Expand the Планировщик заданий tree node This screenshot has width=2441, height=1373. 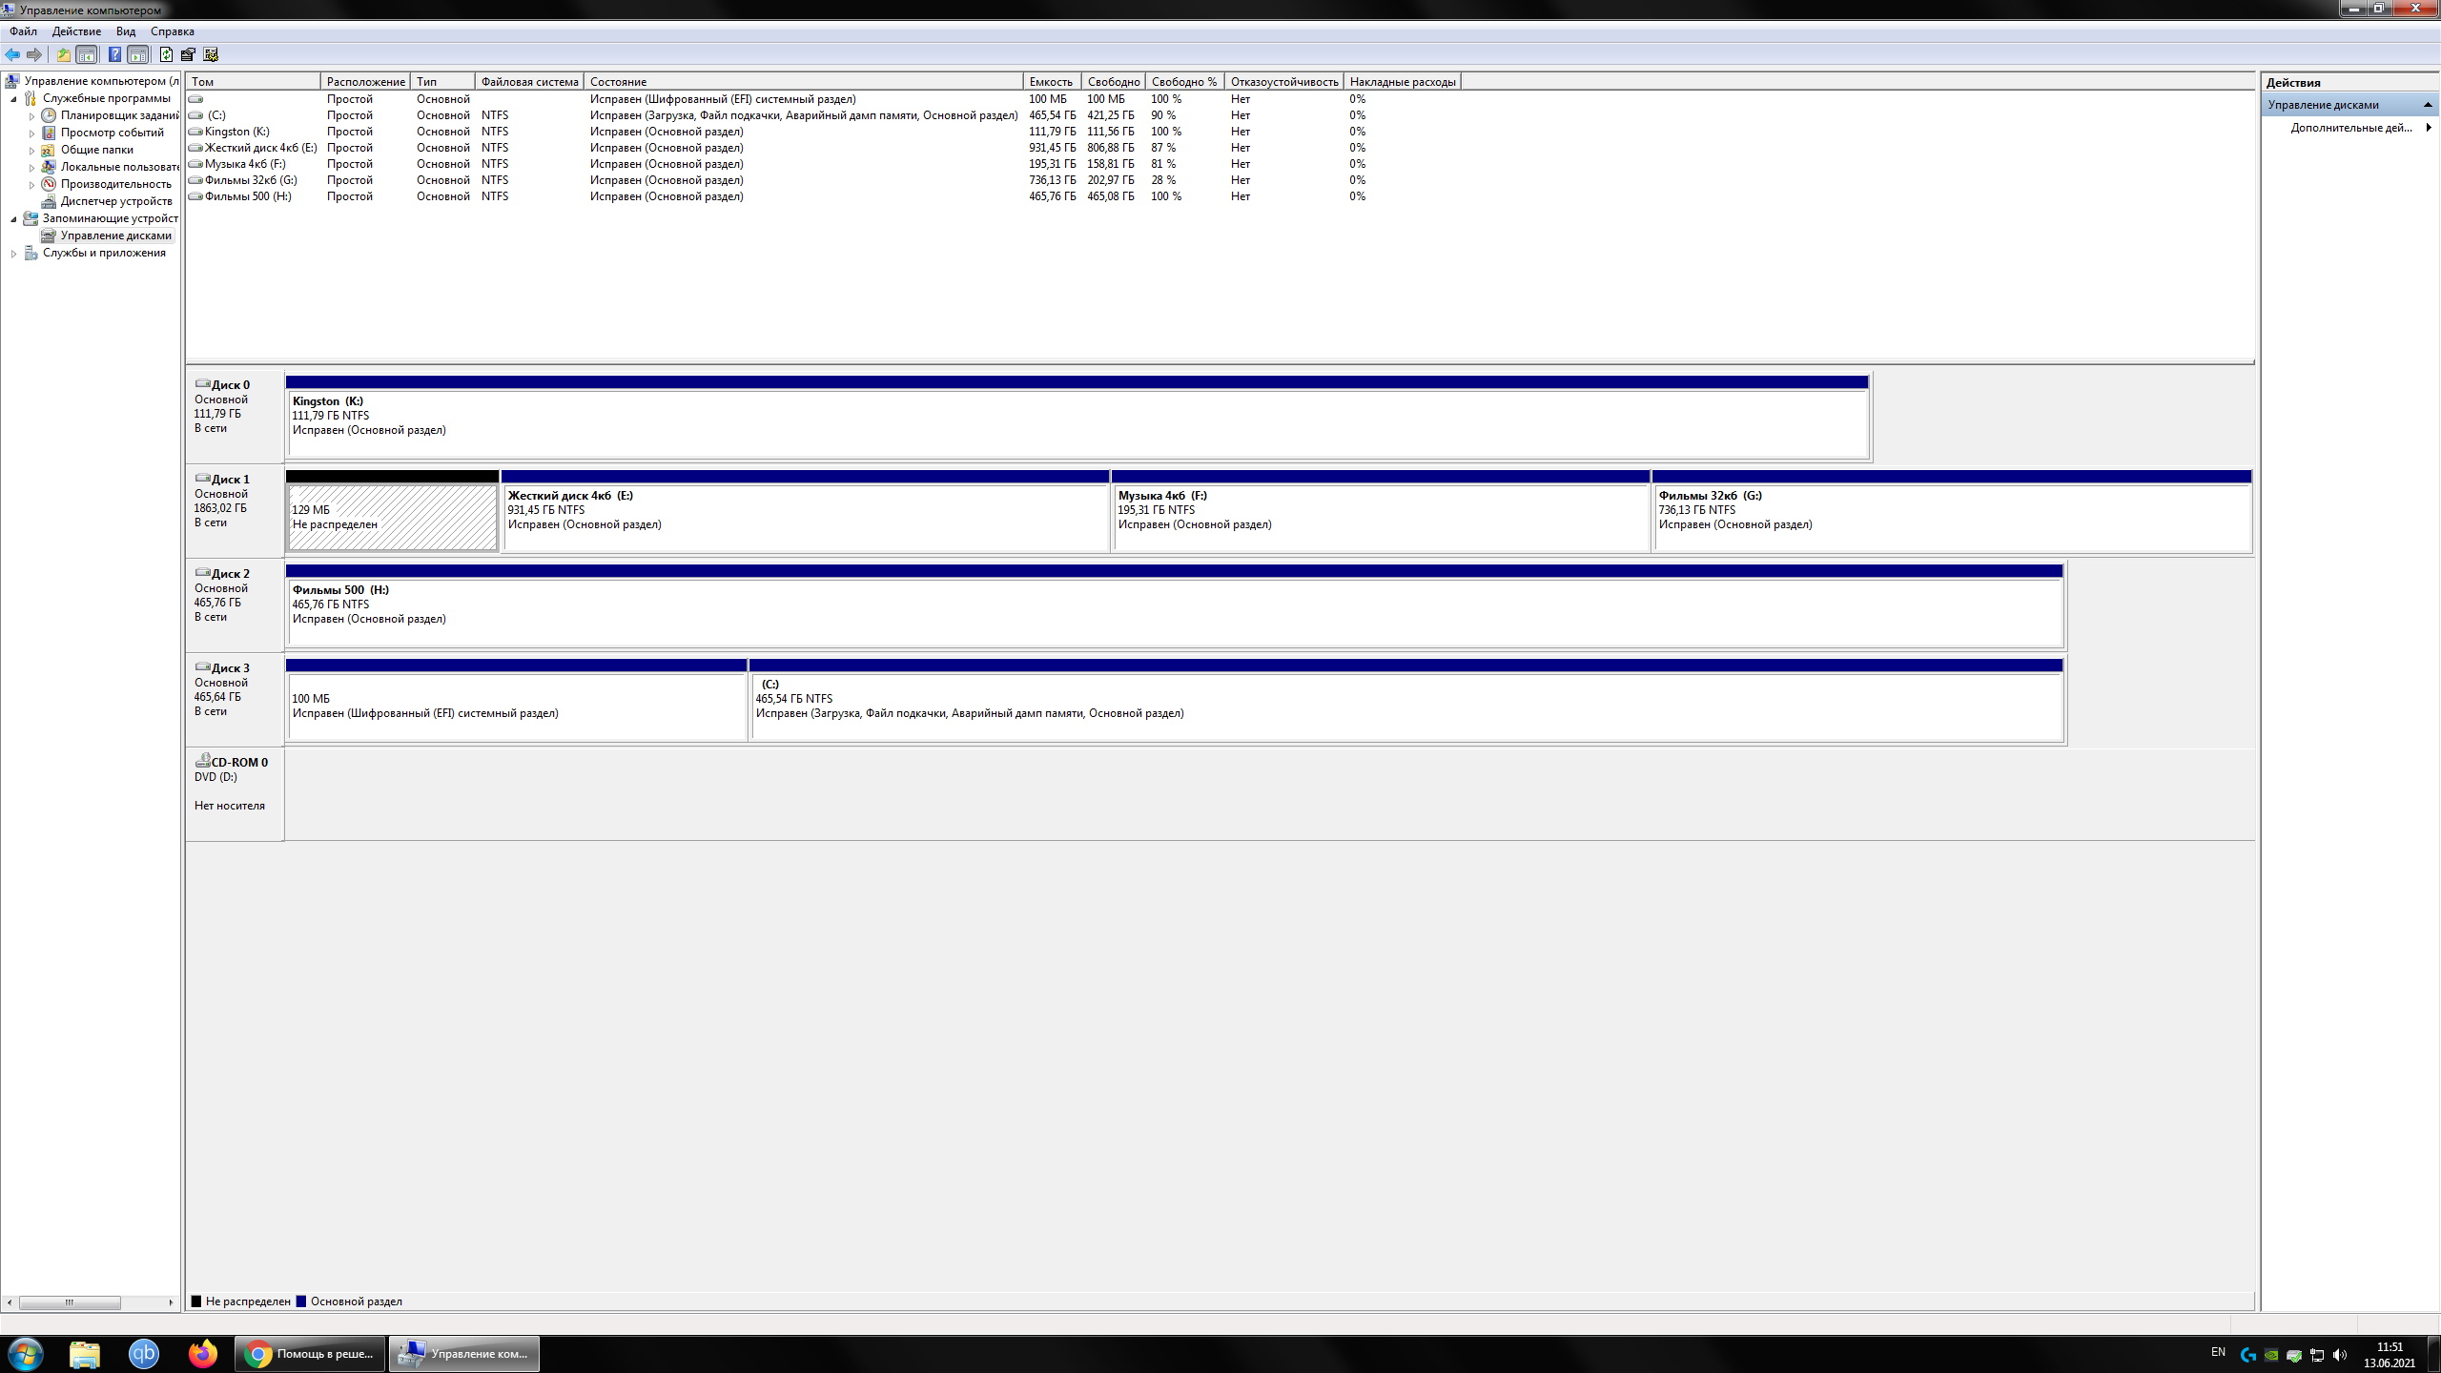pyautogui.click(x=31, y=116)
